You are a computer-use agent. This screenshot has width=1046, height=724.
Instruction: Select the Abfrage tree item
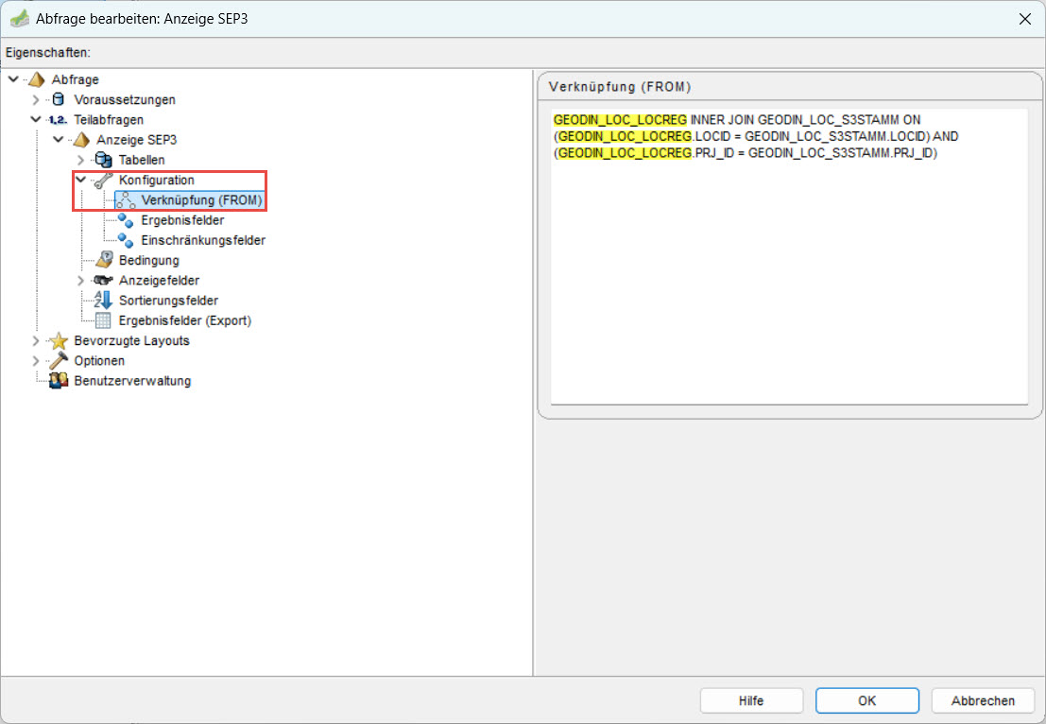coord(76,79)
